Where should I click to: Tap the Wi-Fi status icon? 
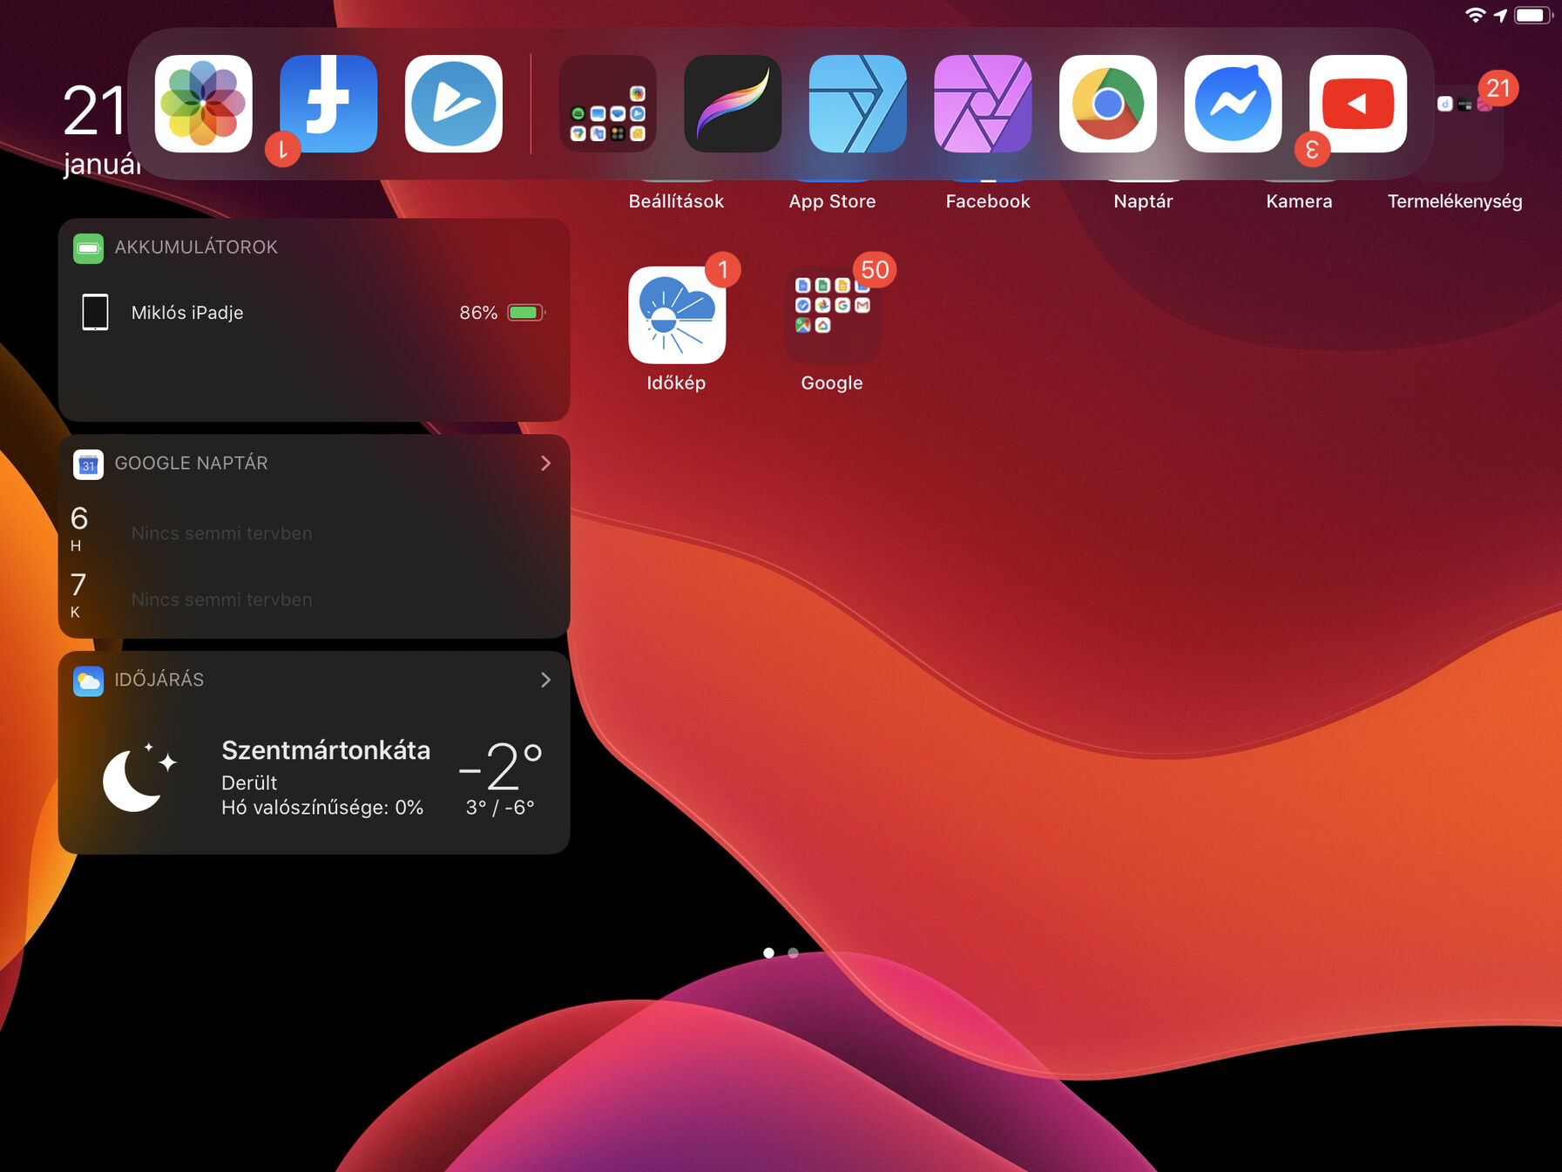pos(1475,15)
